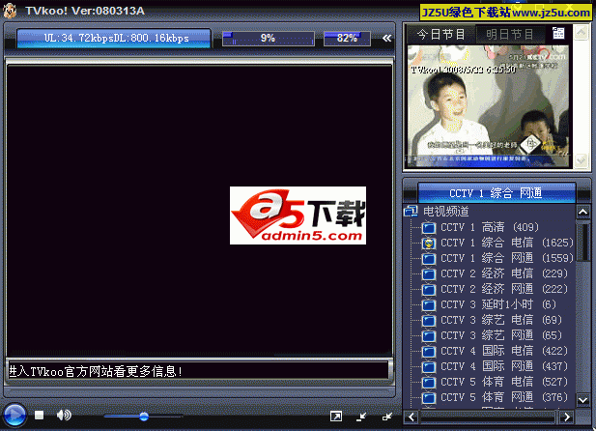Viewport: 596px width, 431px height.
Task: Click the 电视频道 folder icon
Action: [x=411, y=211]
